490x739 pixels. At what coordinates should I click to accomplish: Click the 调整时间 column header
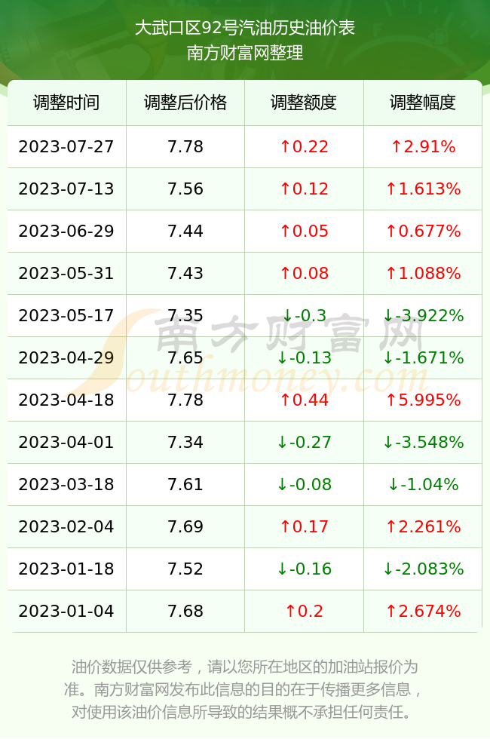point(66,103)
